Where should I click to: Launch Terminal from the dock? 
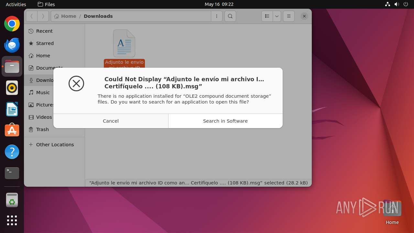click(x=12, y=173)
